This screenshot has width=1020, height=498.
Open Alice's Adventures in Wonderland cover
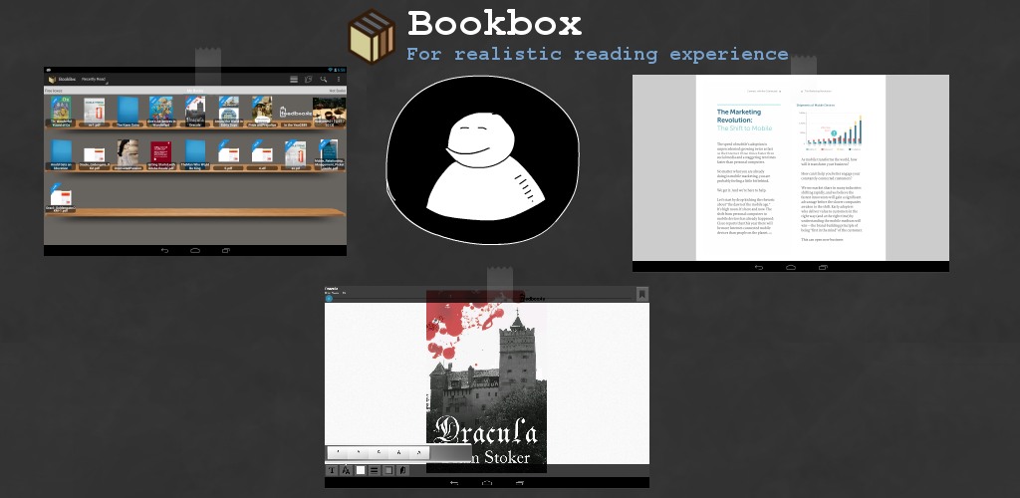[160, 112]
